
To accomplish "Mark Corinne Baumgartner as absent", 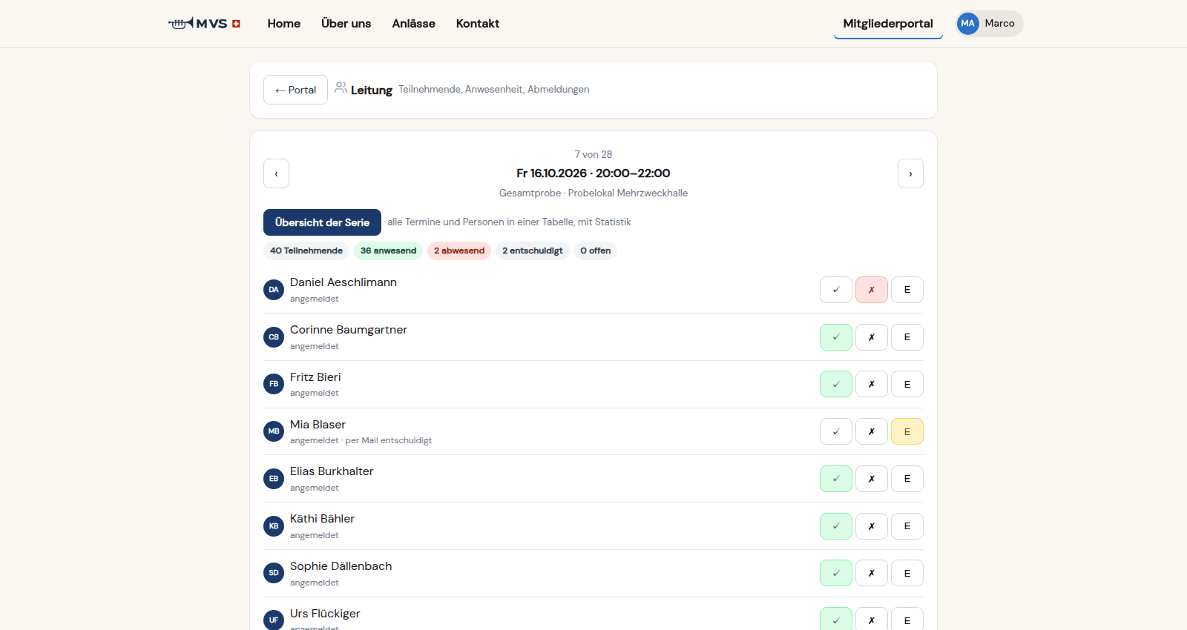I will [872, 337].
